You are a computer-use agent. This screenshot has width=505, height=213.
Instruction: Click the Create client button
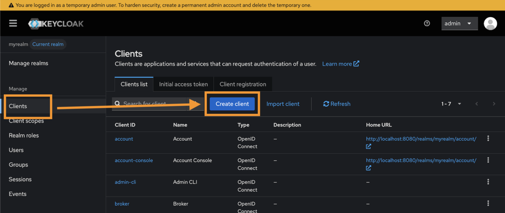(x=232, y=104)
